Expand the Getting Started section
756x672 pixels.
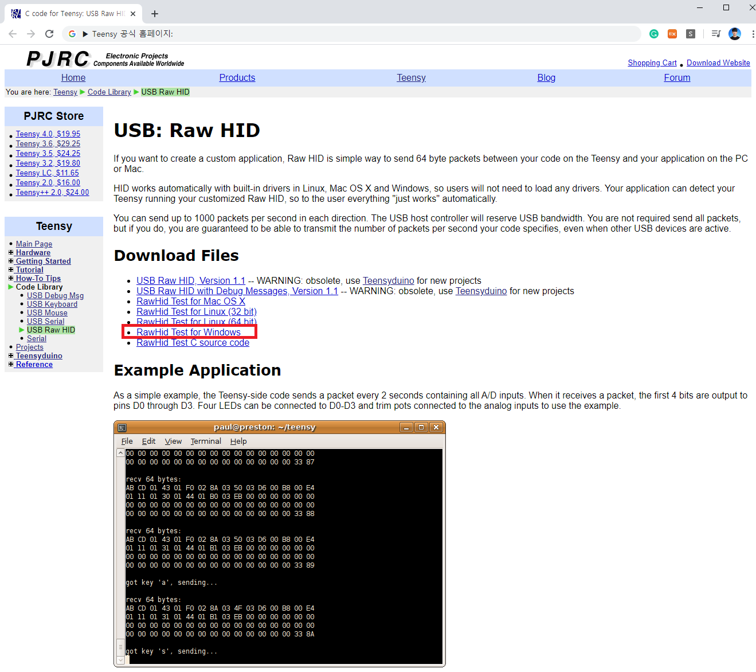(x=11, y=261)
